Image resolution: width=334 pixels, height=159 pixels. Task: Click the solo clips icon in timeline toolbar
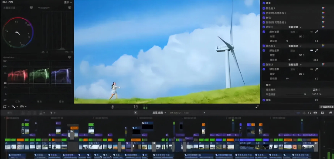(315, 113)
